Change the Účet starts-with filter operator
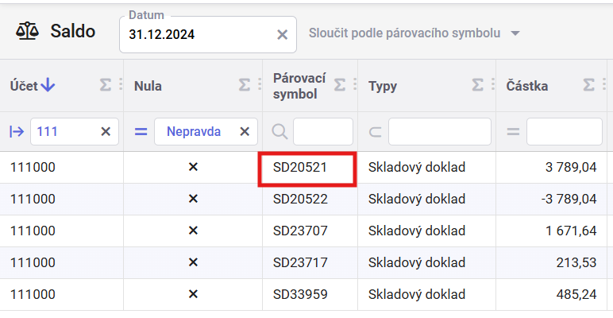Viewport: 613px width, 318px height. tap(17, 132)
